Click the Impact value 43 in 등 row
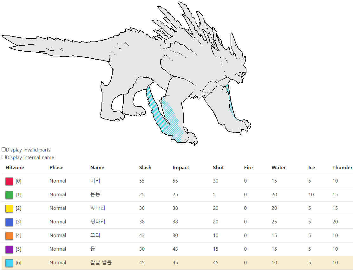The height and width of the screenshot is (270, 353). [x=175, y=249]
